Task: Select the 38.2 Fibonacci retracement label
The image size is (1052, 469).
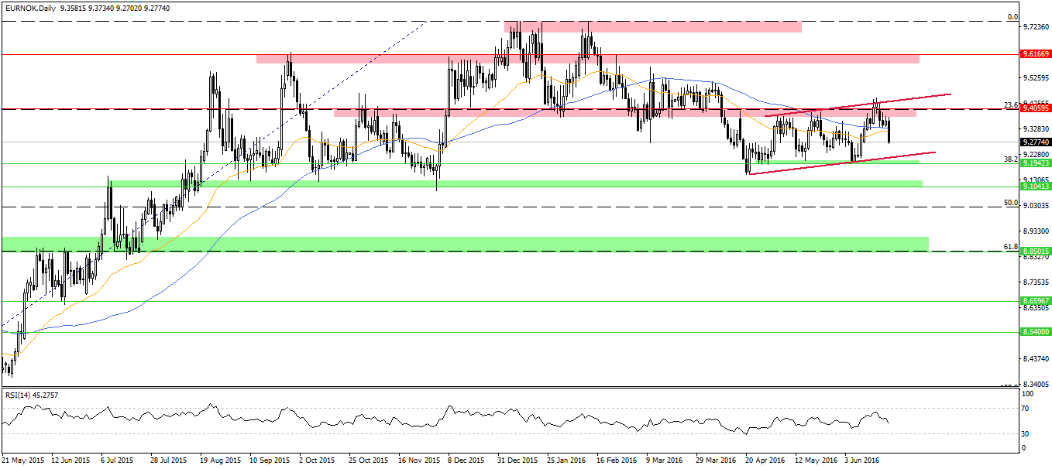Action: [1010, 159]
